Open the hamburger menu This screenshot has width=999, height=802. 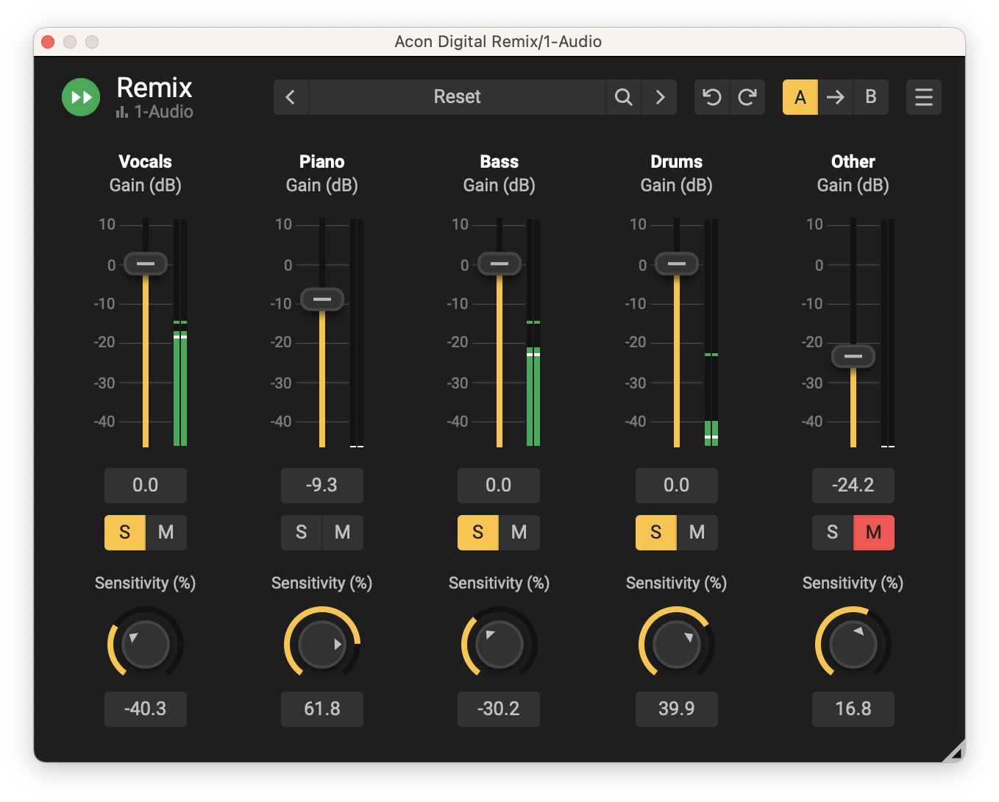click(923, 97)
